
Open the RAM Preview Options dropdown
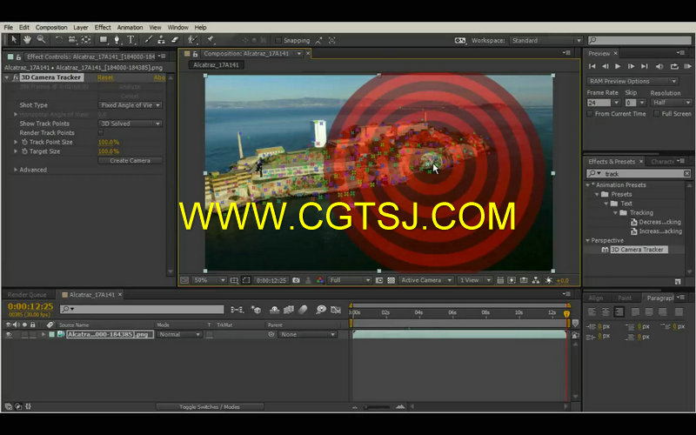(632, 82)
